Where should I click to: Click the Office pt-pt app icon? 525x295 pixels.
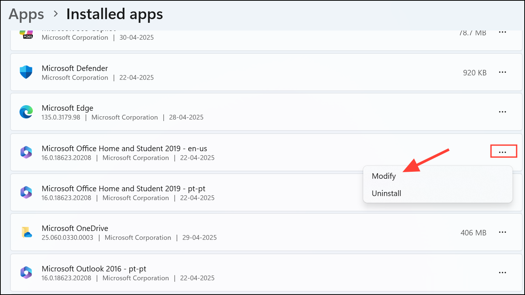click(x=26, y=192)
